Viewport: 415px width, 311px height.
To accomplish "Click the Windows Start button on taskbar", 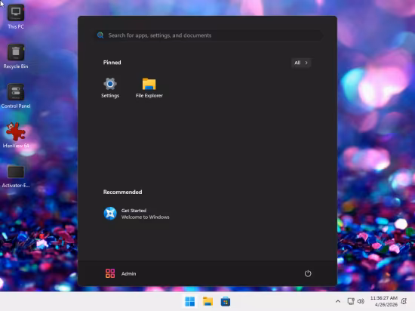I will (189, 301).
